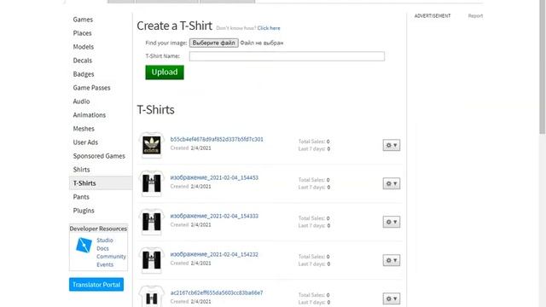The width and height of the screenshot is (546, 307).
Task: Click the 'Click here' help link
Action: (269, 28)
